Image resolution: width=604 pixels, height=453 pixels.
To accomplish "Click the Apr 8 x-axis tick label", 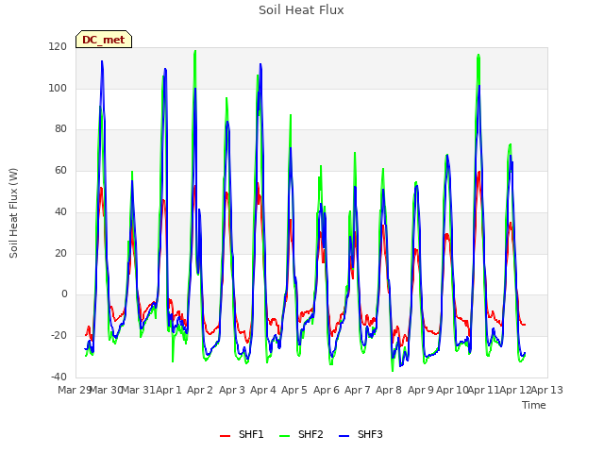I will click(x=389, y=390).
